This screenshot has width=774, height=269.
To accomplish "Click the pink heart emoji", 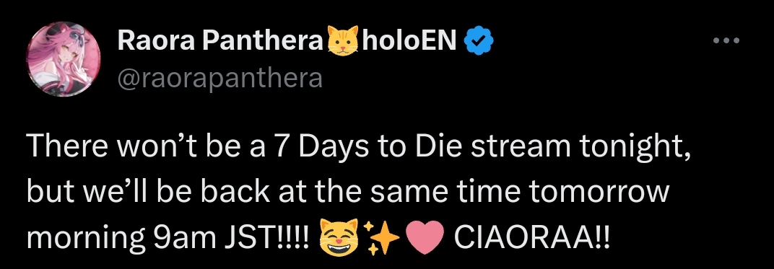I will (x=425, y=237).
